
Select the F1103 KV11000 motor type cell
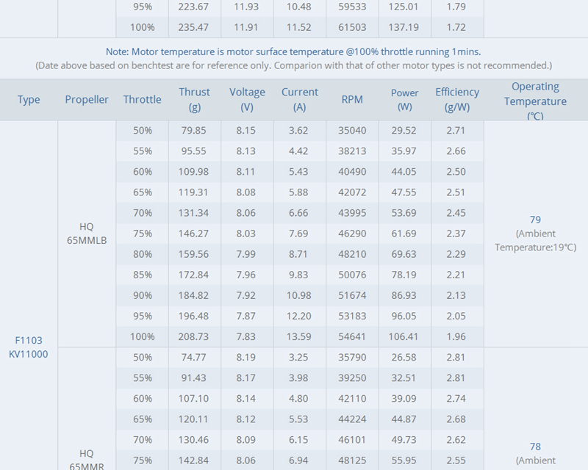click(x=29, y=347)
